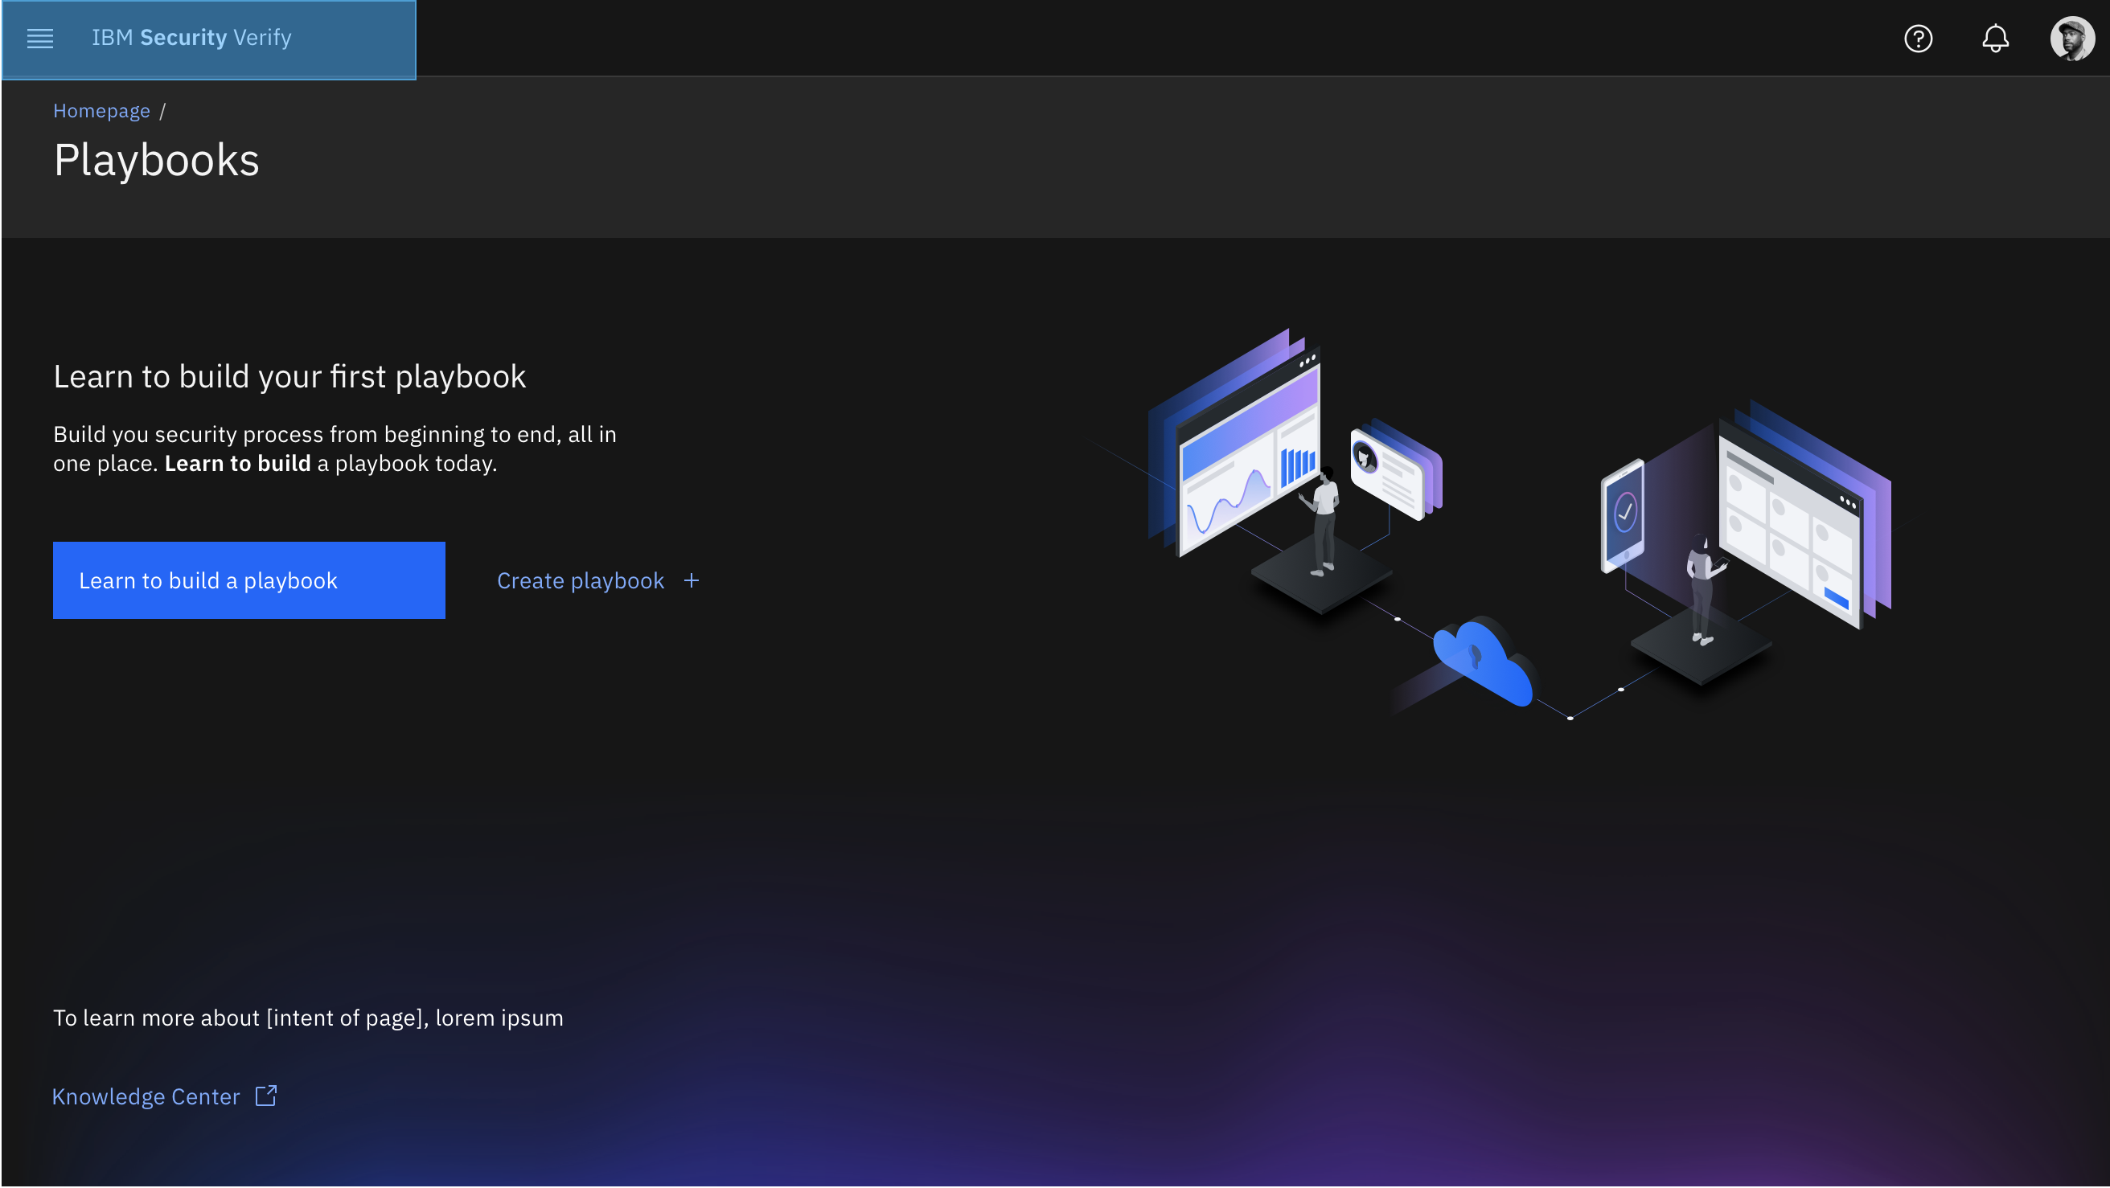
Task: Navigate to Homepage via the breadcrumb
Action: 101,109
